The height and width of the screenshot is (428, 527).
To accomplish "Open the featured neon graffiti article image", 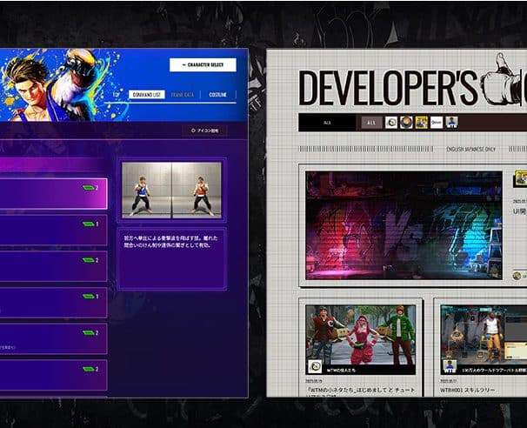I will tap(404, 225).
